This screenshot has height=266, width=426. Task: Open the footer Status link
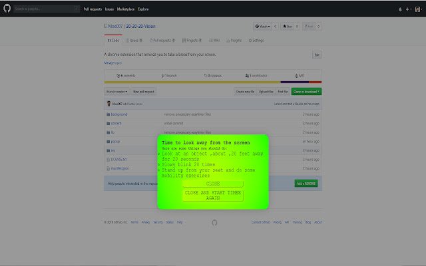click(170, 222)
